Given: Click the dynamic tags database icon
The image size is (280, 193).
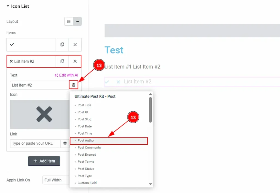Looking at the screenshot, I should (x=74, y=85).
